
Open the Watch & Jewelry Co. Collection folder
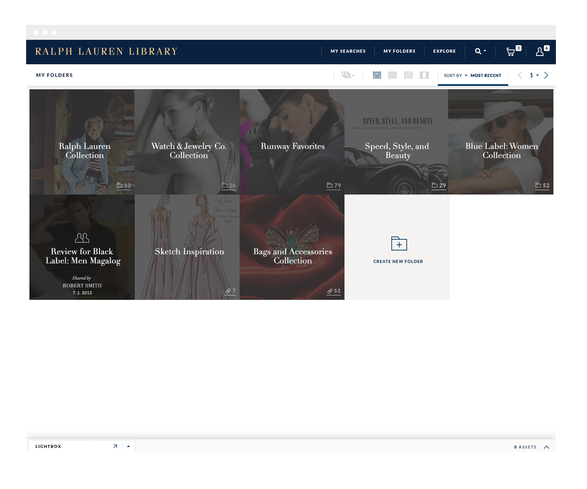pos(187,142)
